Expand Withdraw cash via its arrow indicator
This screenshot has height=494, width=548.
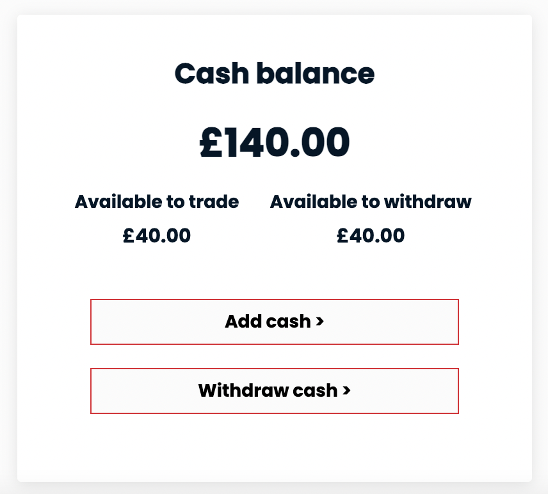(x=345, y=391)
